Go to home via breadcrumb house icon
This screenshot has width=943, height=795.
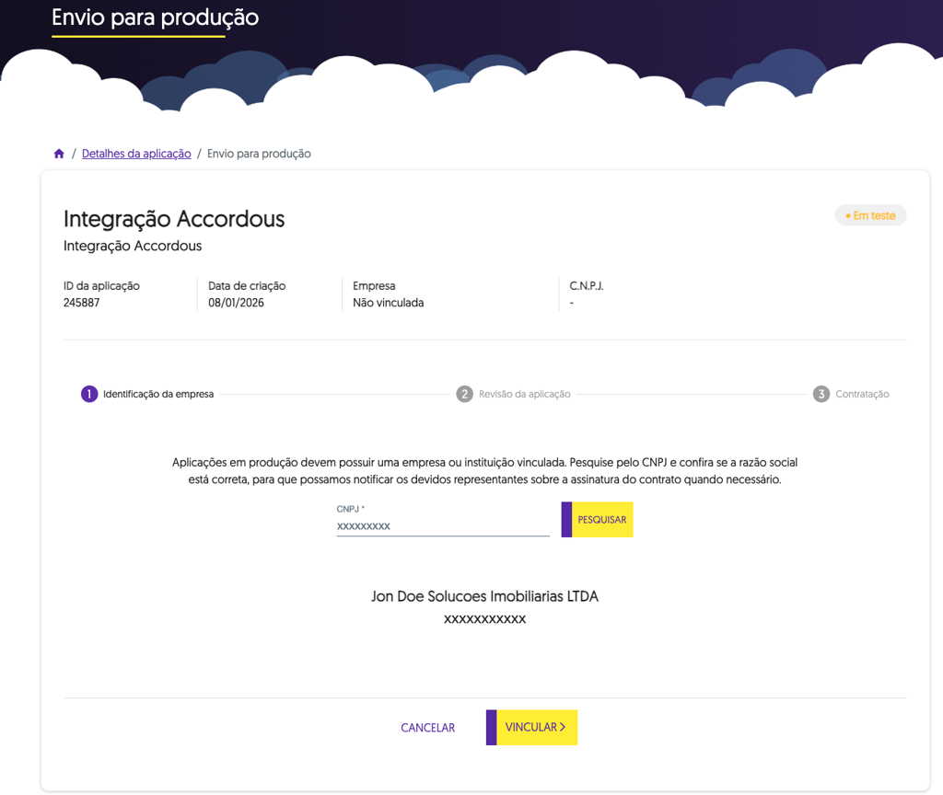coord(59,154)
